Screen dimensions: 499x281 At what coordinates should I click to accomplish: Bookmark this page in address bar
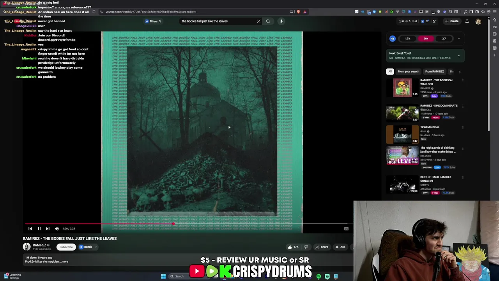coord(94,12)
